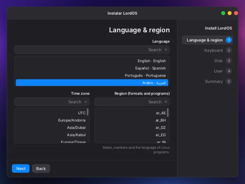Focus the Time zone search field
245x184 pixels.
click(52, 102)
